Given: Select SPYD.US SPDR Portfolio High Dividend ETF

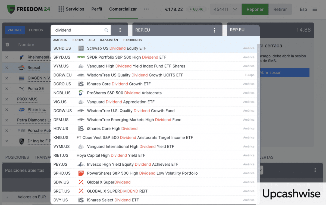Looking at the screenshot, I should [154, 57].
